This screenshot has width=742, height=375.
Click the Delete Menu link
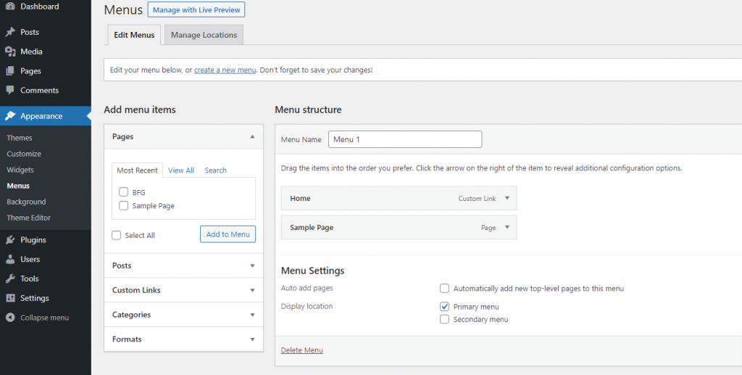point(302,350)
